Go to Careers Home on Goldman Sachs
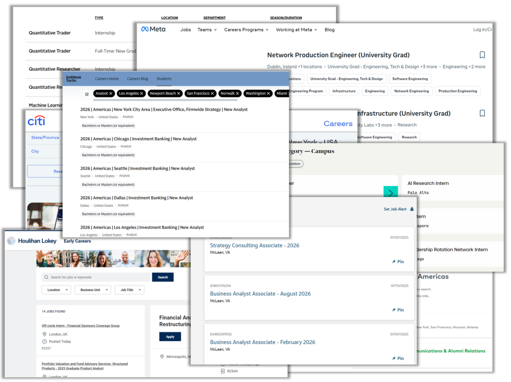Screen dimensions: 511x382 click(x=107, y=79)
